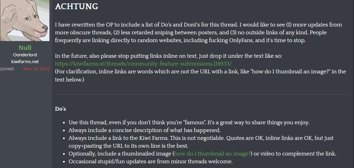Image resolution: width=354 pixels, height=168 pixels.
Task: Open the community-feature-submissions thread URL
Action: (143, 63)
